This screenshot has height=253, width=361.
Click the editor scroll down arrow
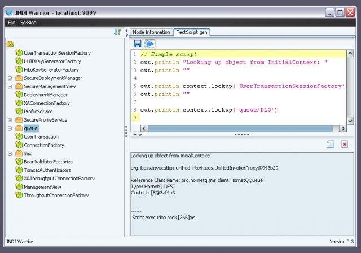(x=350, y=121)
